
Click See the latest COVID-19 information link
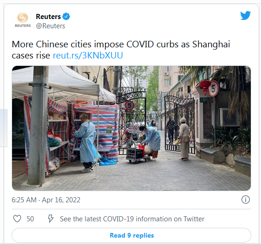[x=132, y=219]
